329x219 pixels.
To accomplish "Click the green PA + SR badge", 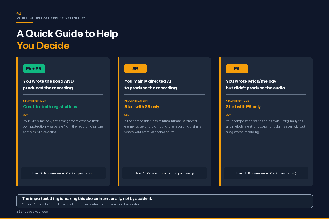I will (x=34, y=69).
